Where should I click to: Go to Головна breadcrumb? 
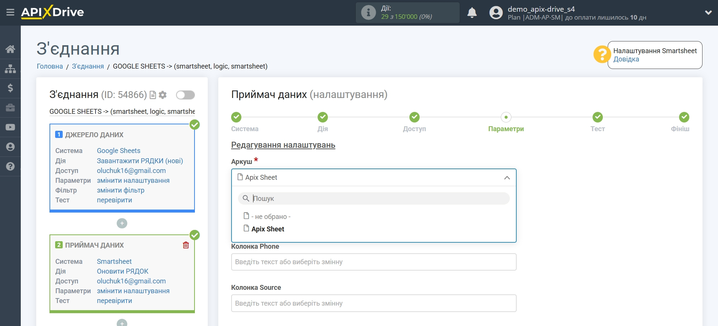[x=50, y=66]
